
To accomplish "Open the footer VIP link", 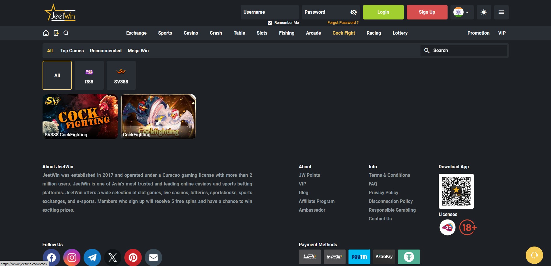I will 302,184.
